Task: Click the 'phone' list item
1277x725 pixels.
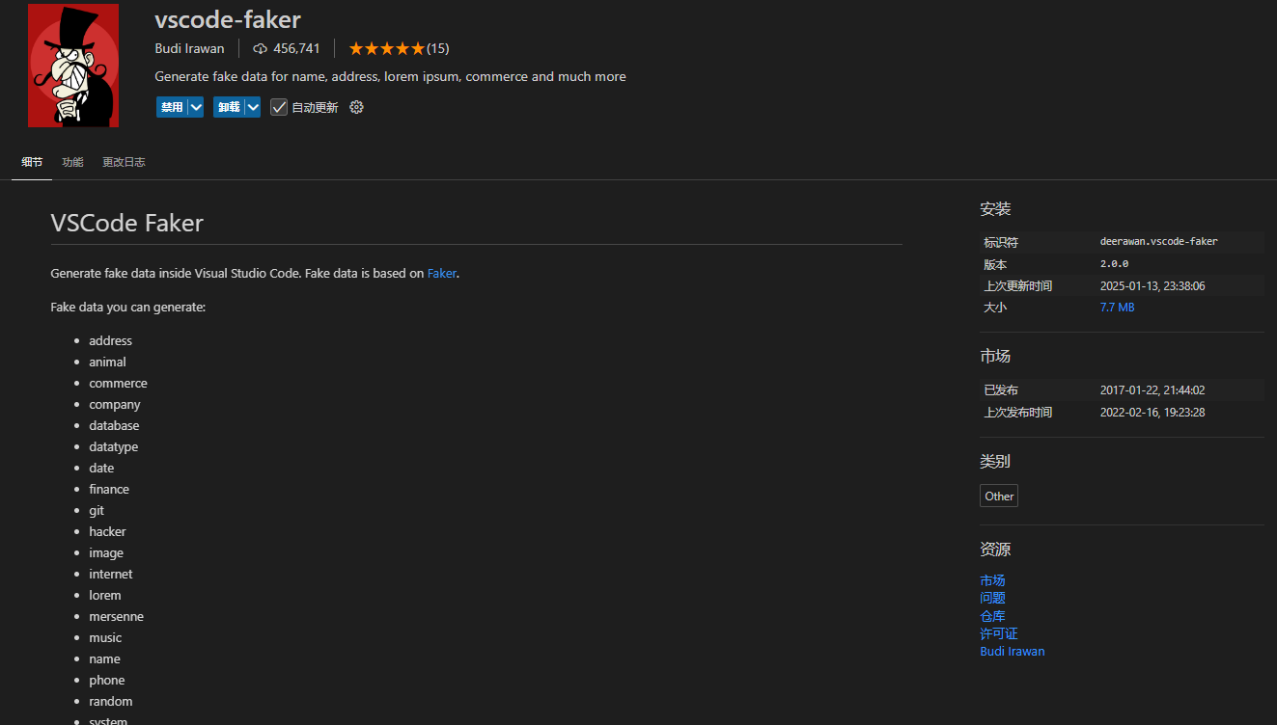Action: (107, 680)
